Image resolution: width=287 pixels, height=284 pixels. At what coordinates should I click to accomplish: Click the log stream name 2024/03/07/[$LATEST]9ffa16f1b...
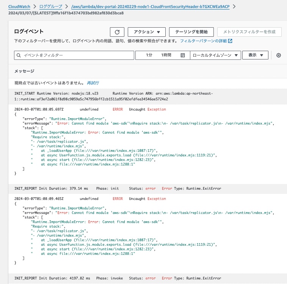pyautogui.click(x=66, y=13)
